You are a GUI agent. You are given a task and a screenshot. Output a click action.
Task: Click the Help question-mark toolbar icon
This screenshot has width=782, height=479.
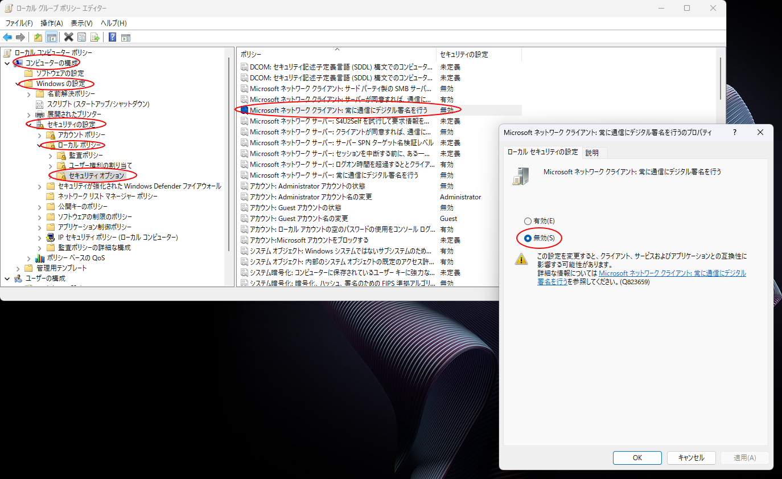112,37
